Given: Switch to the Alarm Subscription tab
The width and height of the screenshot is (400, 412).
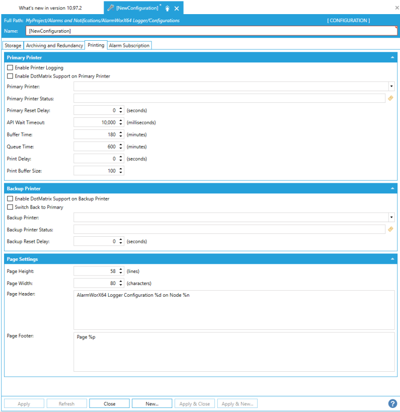Looking at the screenshot, I should coord(129,45).
